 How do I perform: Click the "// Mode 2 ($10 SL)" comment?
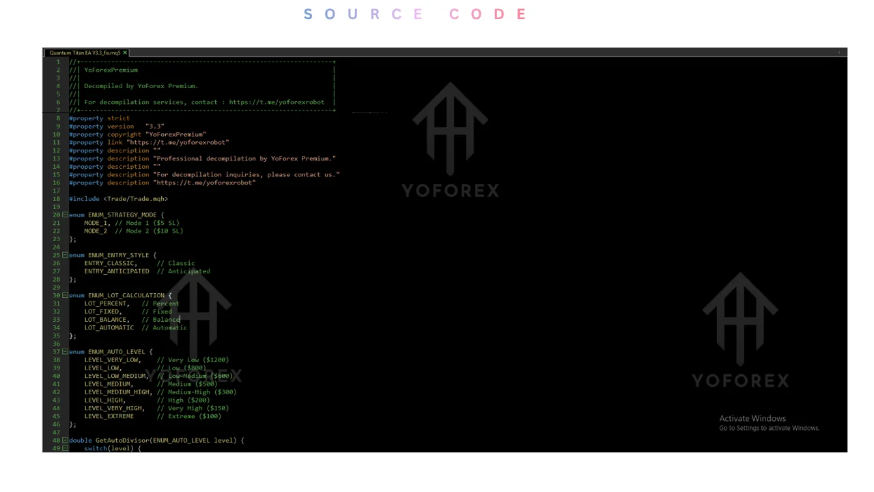147,231
